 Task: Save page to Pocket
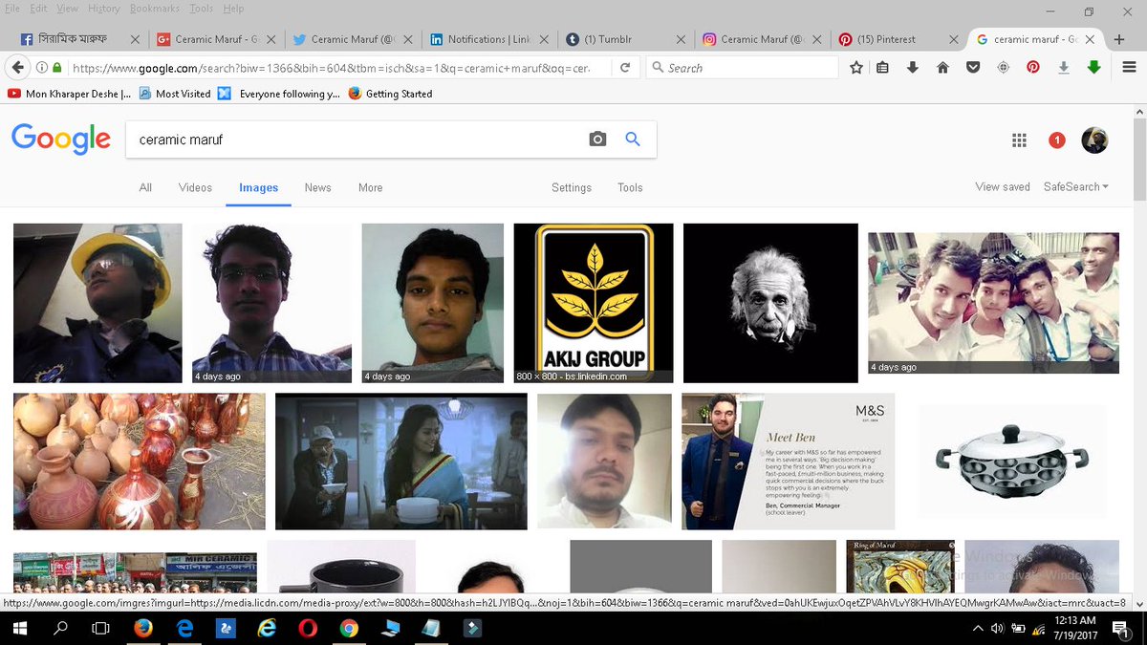(x=974, y=67)
